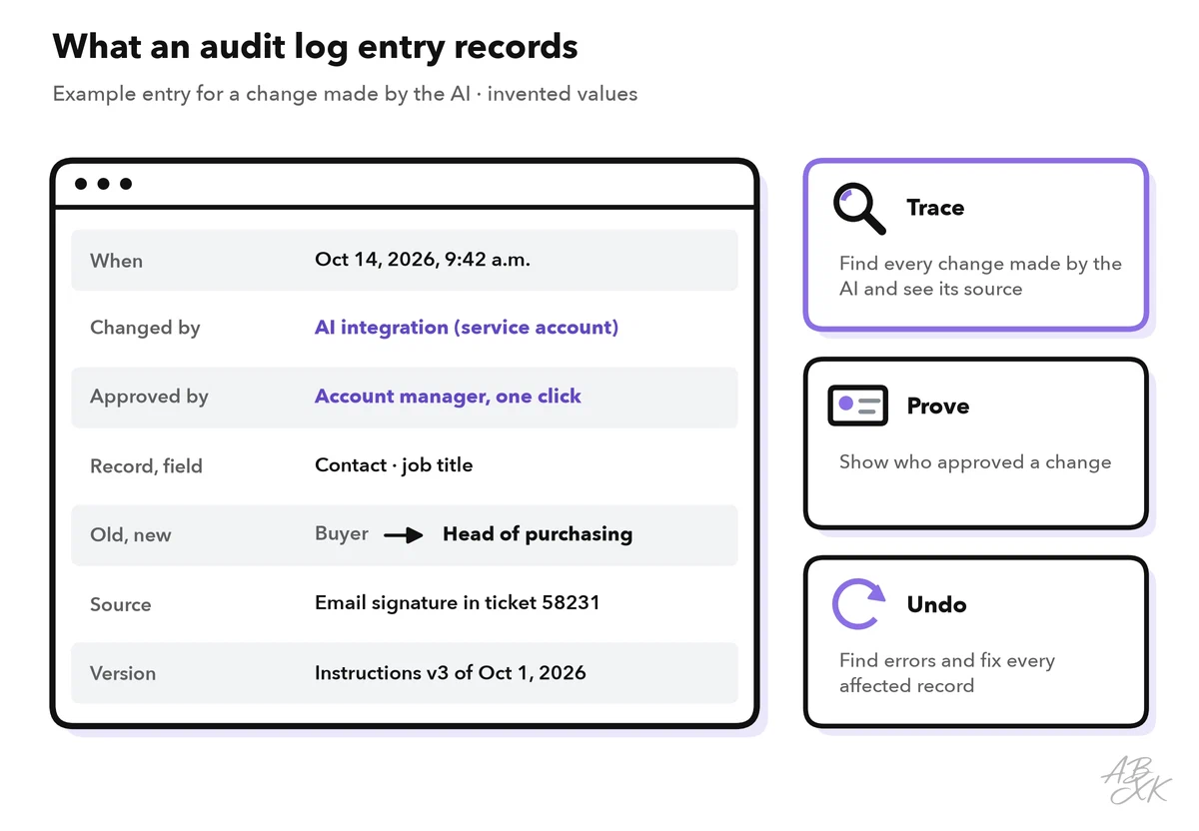This screenshot has width=1199, height=831.
Task: Select the value 'Contact · job title'
Action: 394,465
